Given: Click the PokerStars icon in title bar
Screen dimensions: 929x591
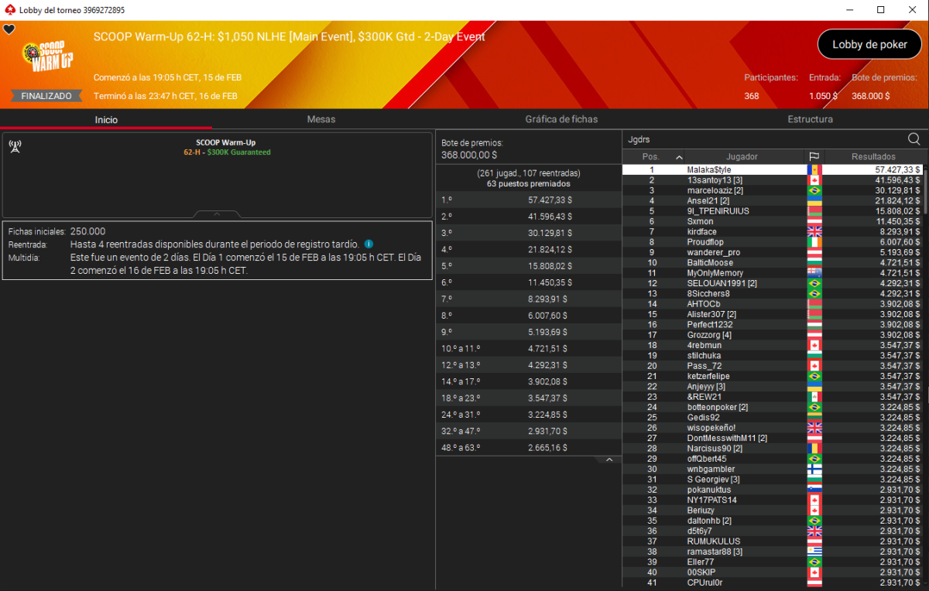Looking at the screenshot, I should [x=9, y=10].
